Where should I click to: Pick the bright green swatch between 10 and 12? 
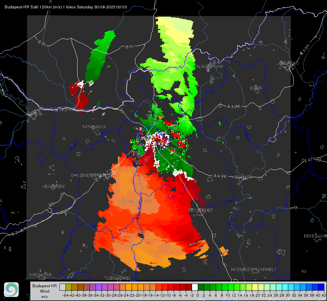tap(231, 287)
